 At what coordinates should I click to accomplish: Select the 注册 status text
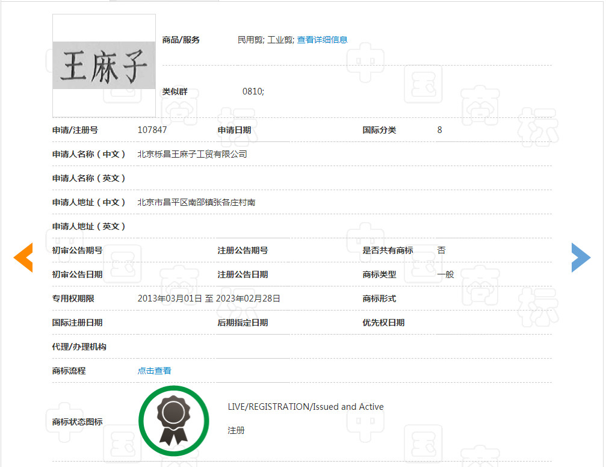pyautogui.click(x=236, y=430)
